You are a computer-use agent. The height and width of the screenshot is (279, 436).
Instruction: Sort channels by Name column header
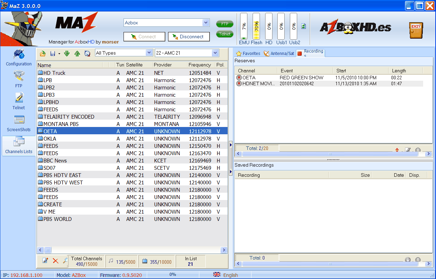(x=70, y=65)
